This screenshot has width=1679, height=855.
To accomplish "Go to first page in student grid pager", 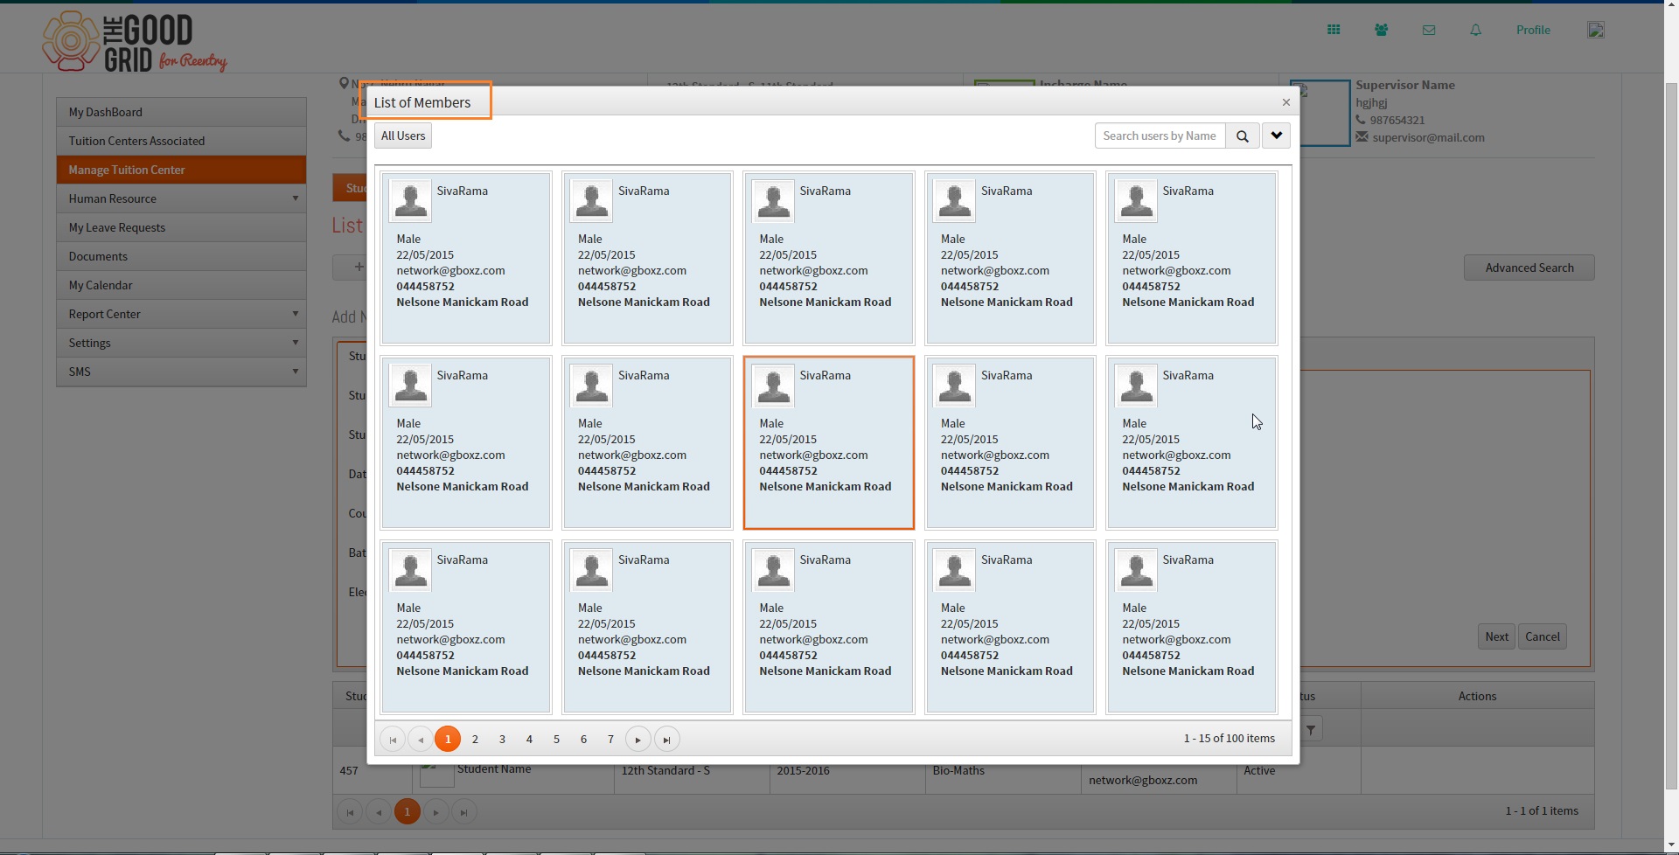I will click(350, 812).
